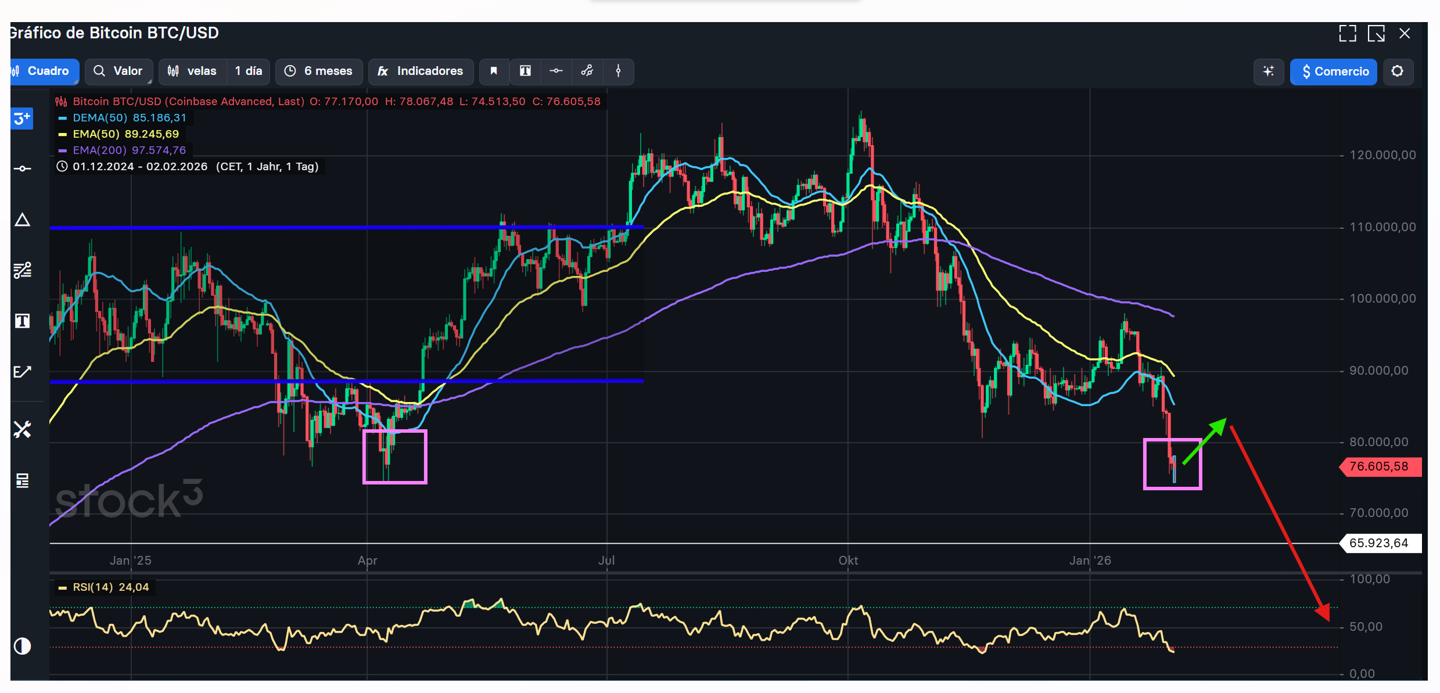Open triangle shape tool in left sidebar
This screenshot has height=693, width=1440.
click(22, 220)
